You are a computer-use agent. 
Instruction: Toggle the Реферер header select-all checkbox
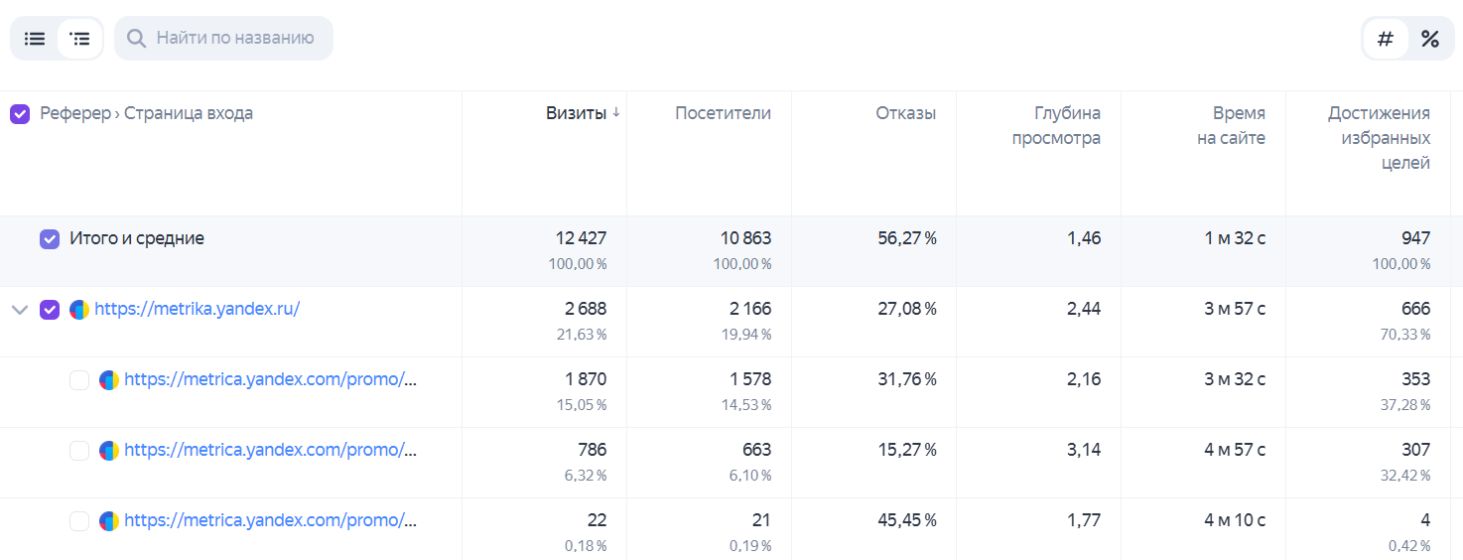(x=20, y=114)
